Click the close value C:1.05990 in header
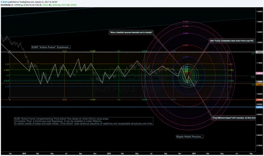264x156 pixels. (x=72, y=5)
